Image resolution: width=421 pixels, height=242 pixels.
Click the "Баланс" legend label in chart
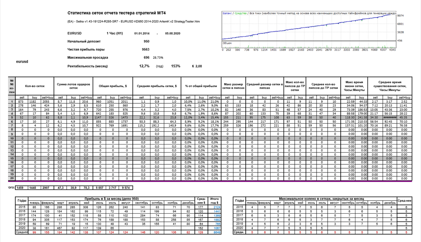pos(227,13)
